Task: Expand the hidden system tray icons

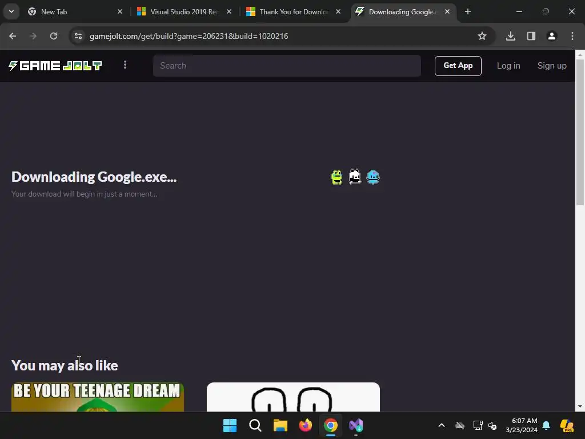Action: pyautogui.click(x=442, y=425)
